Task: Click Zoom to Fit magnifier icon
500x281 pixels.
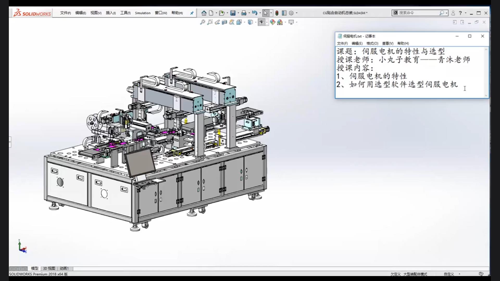Action: click(x=202, y=22)
